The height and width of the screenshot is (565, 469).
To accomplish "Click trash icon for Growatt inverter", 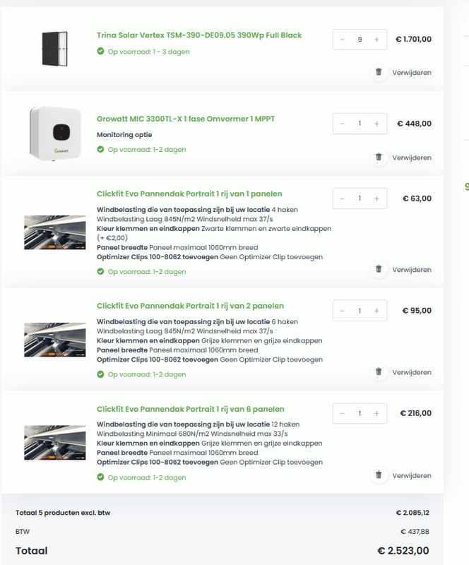I will (x=379, y=157).
